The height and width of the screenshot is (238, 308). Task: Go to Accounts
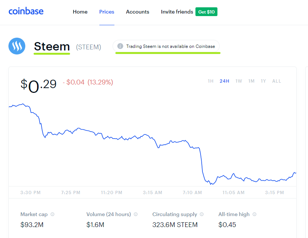(137, 12)
